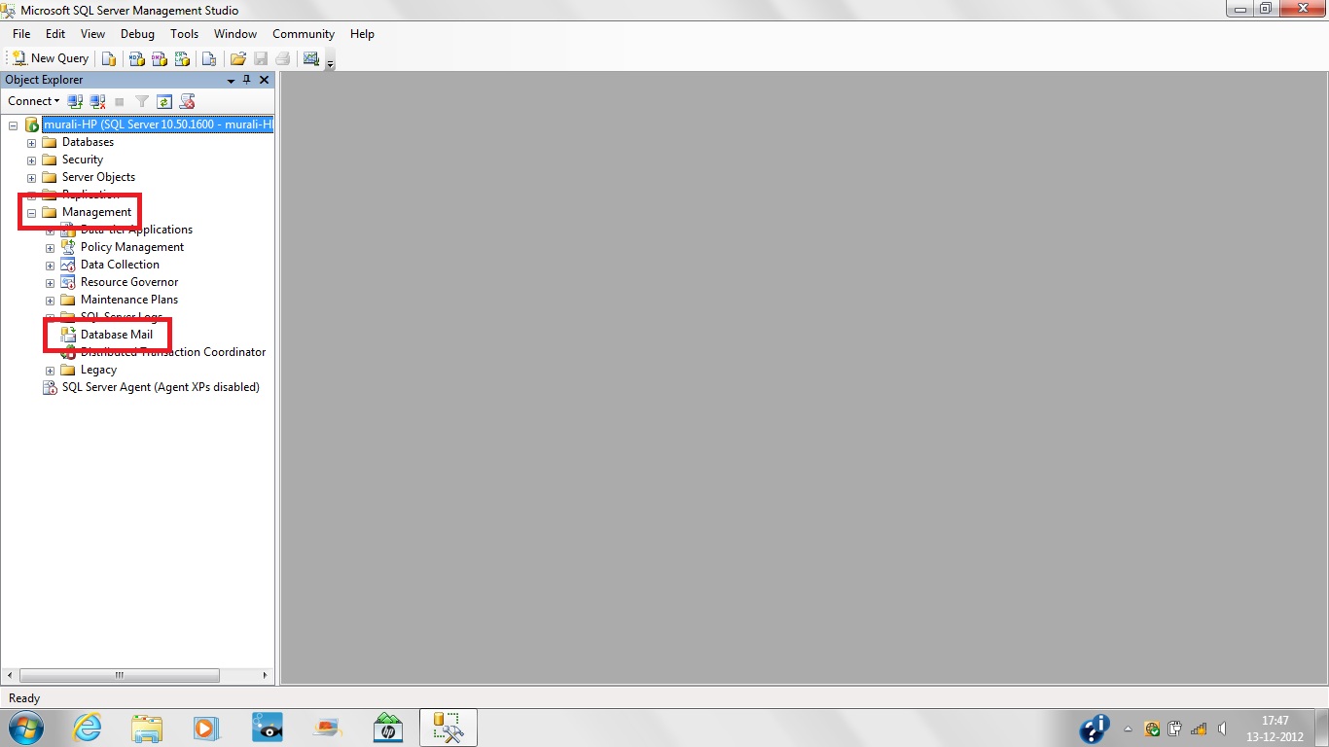This screenshot has height=747, width=1329.
Task: Click the Open File folder icon
Action: click(237, 59)
